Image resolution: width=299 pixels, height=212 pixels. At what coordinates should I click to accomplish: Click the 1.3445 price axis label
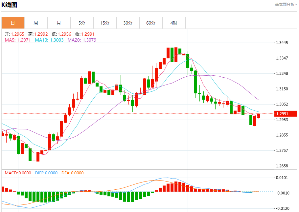tap(282, 43)
